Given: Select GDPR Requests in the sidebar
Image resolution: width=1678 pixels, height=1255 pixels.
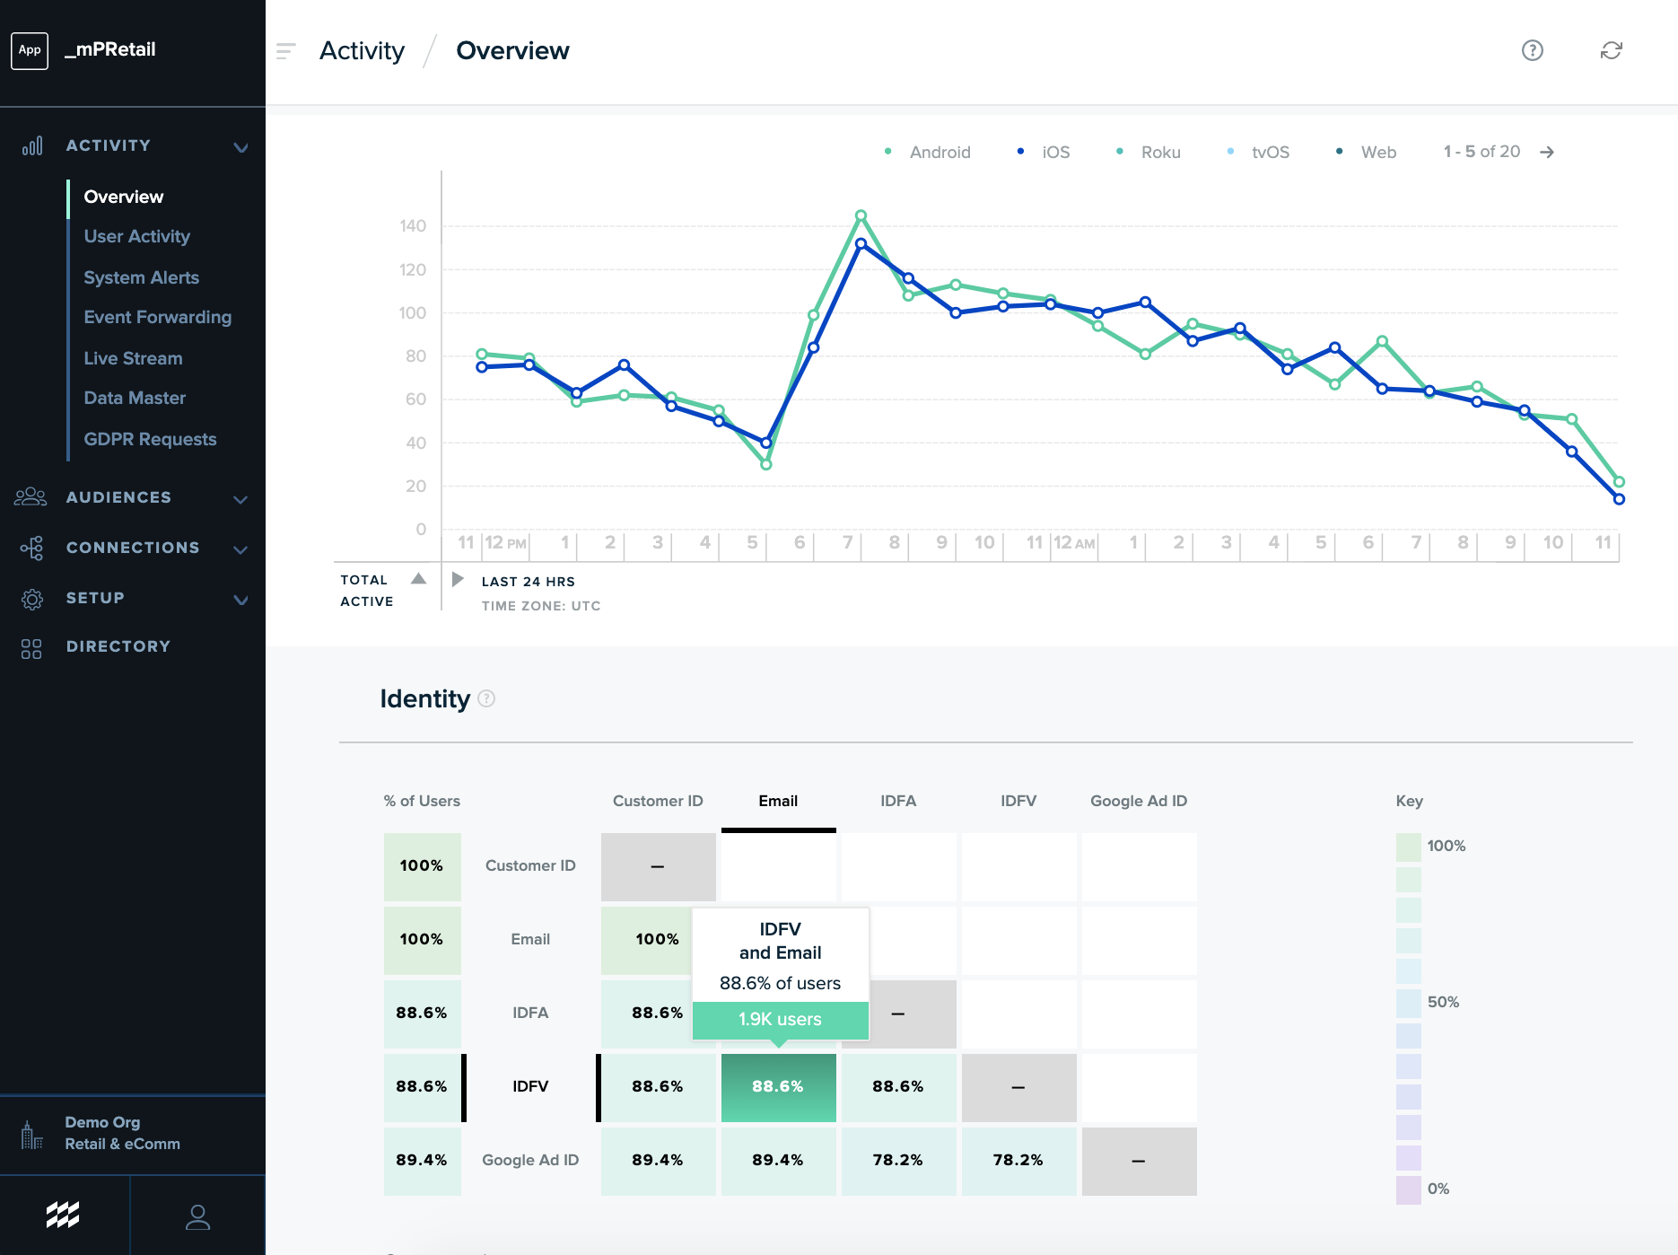Looking at the screenshot, I should click(150, 439).
